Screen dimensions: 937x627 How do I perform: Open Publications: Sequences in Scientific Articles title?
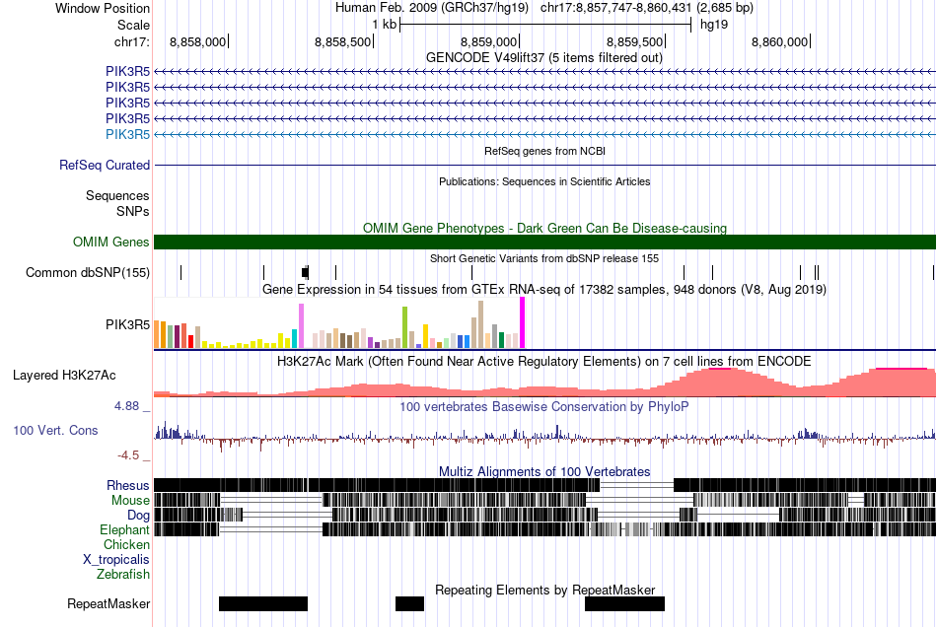coord(544,181)
